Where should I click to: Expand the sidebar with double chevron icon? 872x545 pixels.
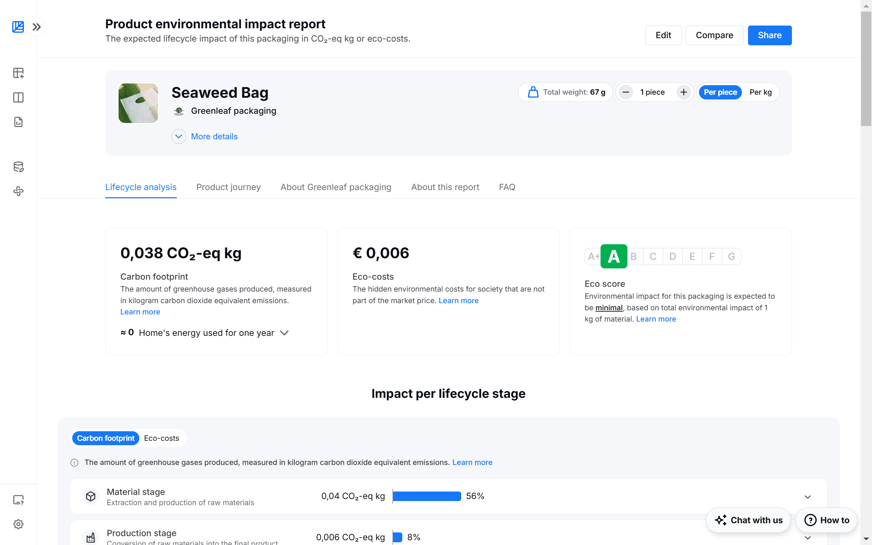coord(36,27)
